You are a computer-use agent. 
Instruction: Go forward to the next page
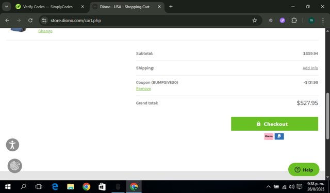pos(19,21)
